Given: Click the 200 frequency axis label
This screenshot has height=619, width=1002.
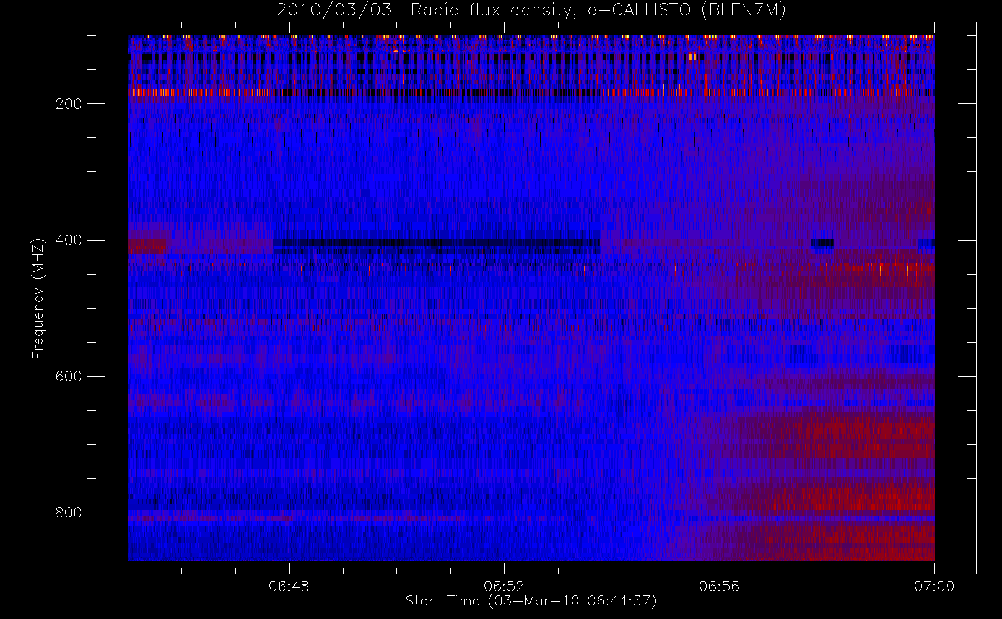Looking at the screenshot, I should [68, 104].
